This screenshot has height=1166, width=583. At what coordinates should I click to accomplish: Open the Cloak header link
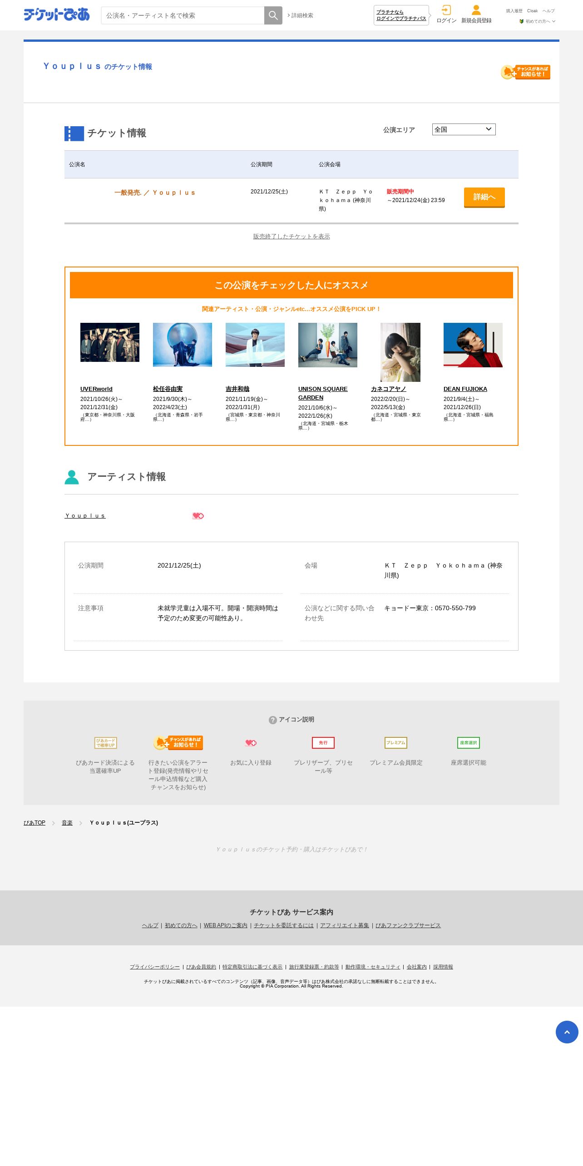pos(532,11)
